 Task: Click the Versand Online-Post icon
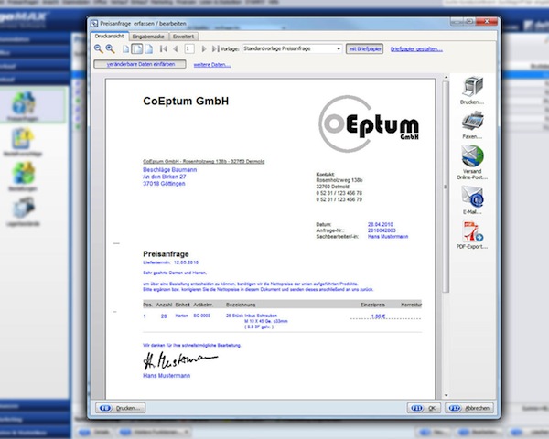[472, 156]
